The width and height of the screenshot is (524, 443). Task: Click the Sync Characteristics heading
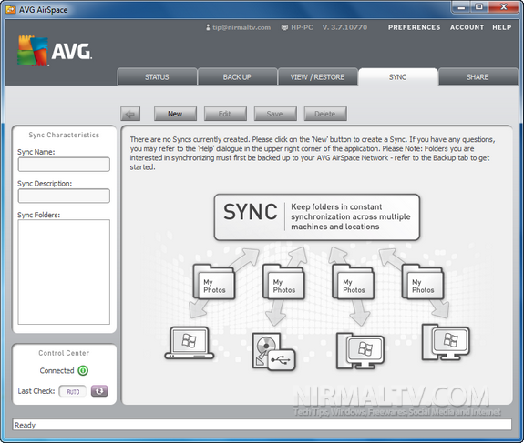click(64, 136)
